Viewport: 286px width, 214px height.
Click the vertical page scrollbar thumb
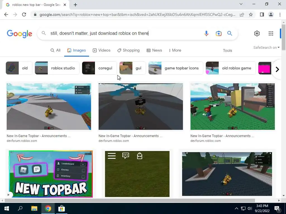pyautogui.click(x=283, y=37)
